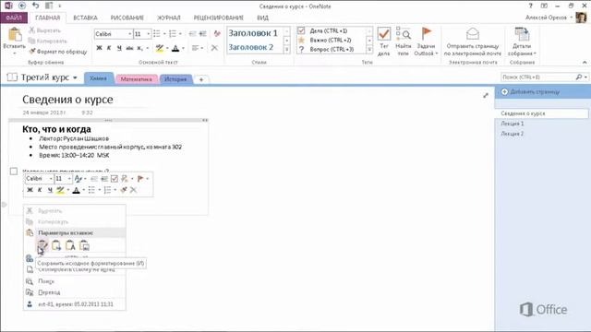
Task: Switch to the ЖУРНАЛ ribbon tab
Action: pos(168,18)
